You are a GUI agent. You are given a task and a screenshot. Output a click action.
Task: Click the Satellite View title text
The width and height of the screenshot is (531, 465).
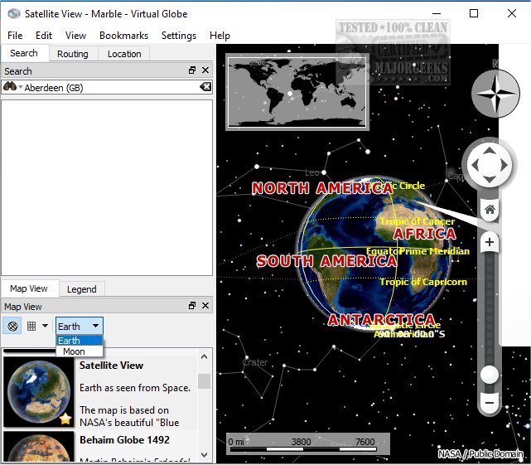point(111,366)
